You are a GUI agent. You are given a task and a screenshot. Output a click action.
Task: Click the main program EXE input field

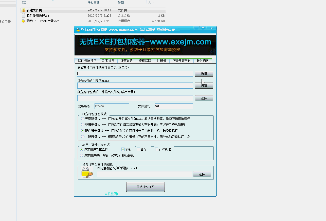point(135,86)
